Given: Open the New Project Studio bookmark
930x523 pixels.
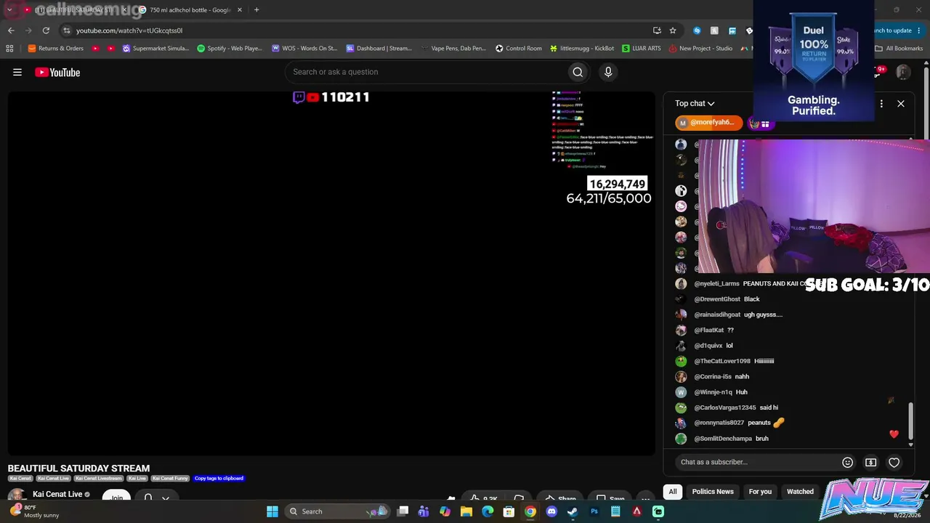Looking at the screenshot, I should 701,49.
